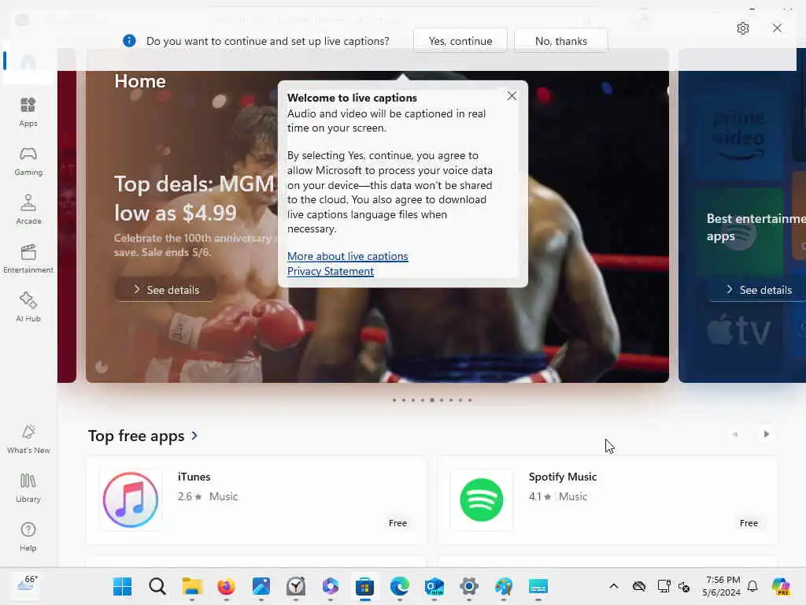The height and width of the screenshot is (605, 806).
Task: Open File Explorer from taskbar
Action: [192, 586]
